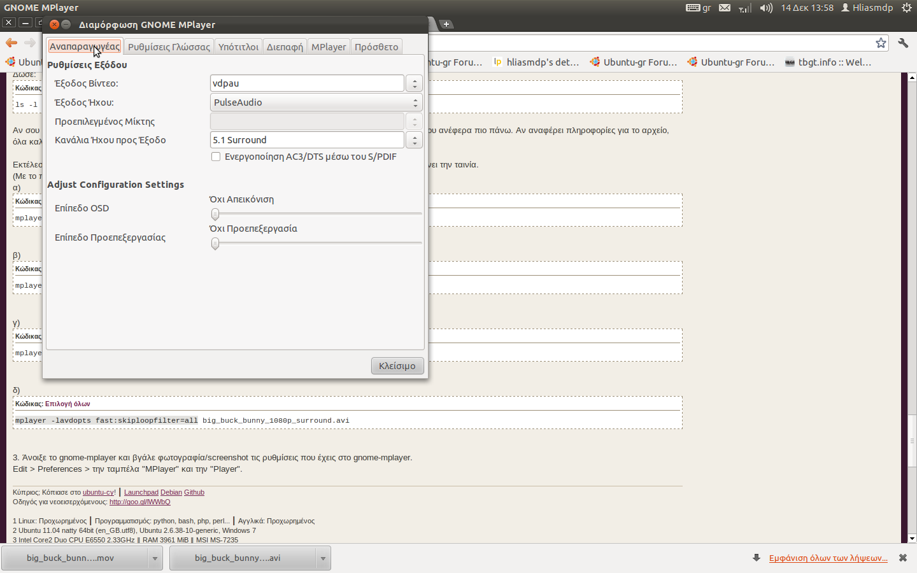917x573 pixels.
Task: Open the Hliasmdp user menu
Action: tap(867, 8)
